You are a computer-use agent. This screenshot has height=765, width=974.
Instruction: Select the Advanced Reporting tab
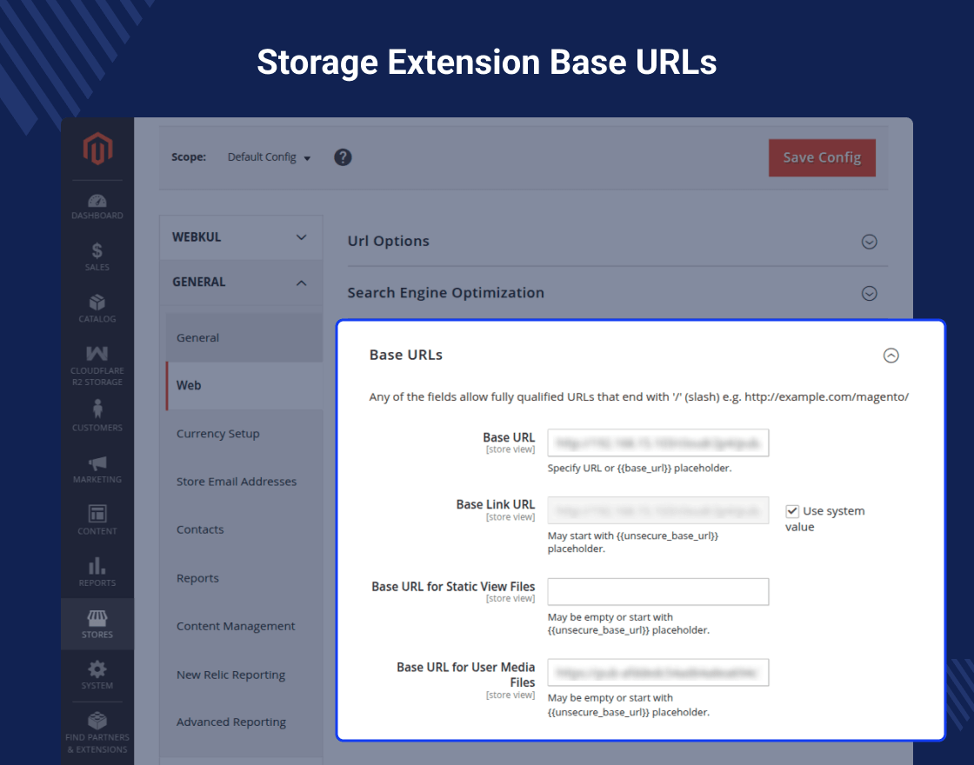click(244, 722)
